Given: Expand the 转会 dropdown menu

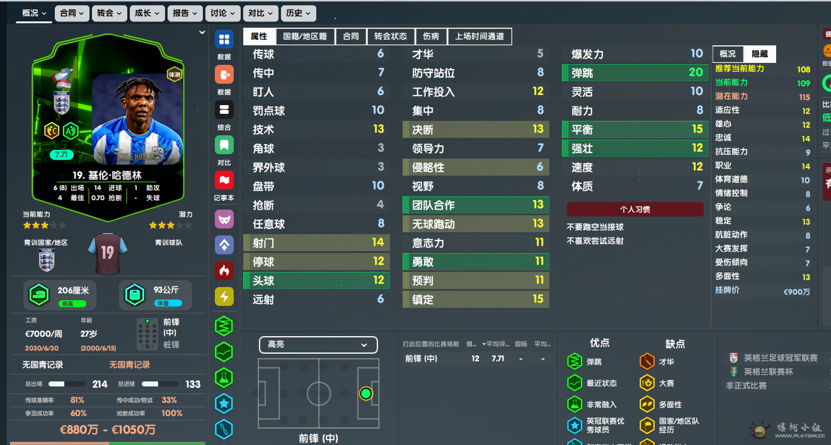Looking at the screenshot, I should coord(110,13).
